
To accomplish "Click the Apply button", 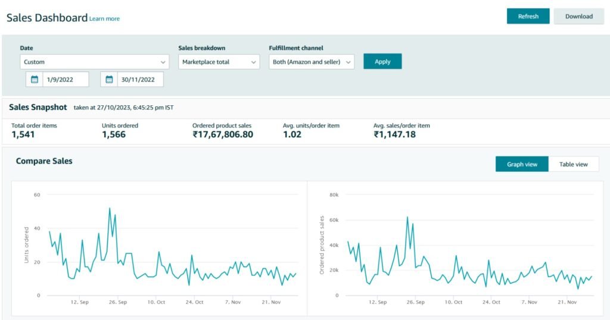I will (x=382, y=61).
